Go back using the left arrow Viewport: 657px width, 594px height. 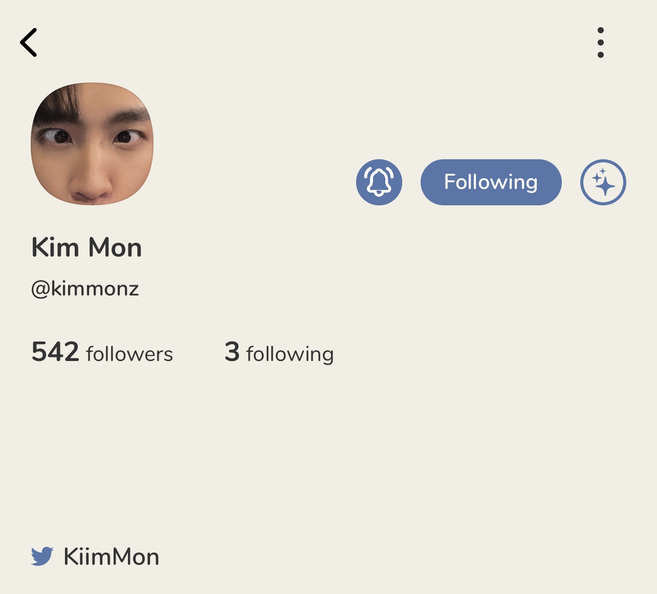(29, 43)
